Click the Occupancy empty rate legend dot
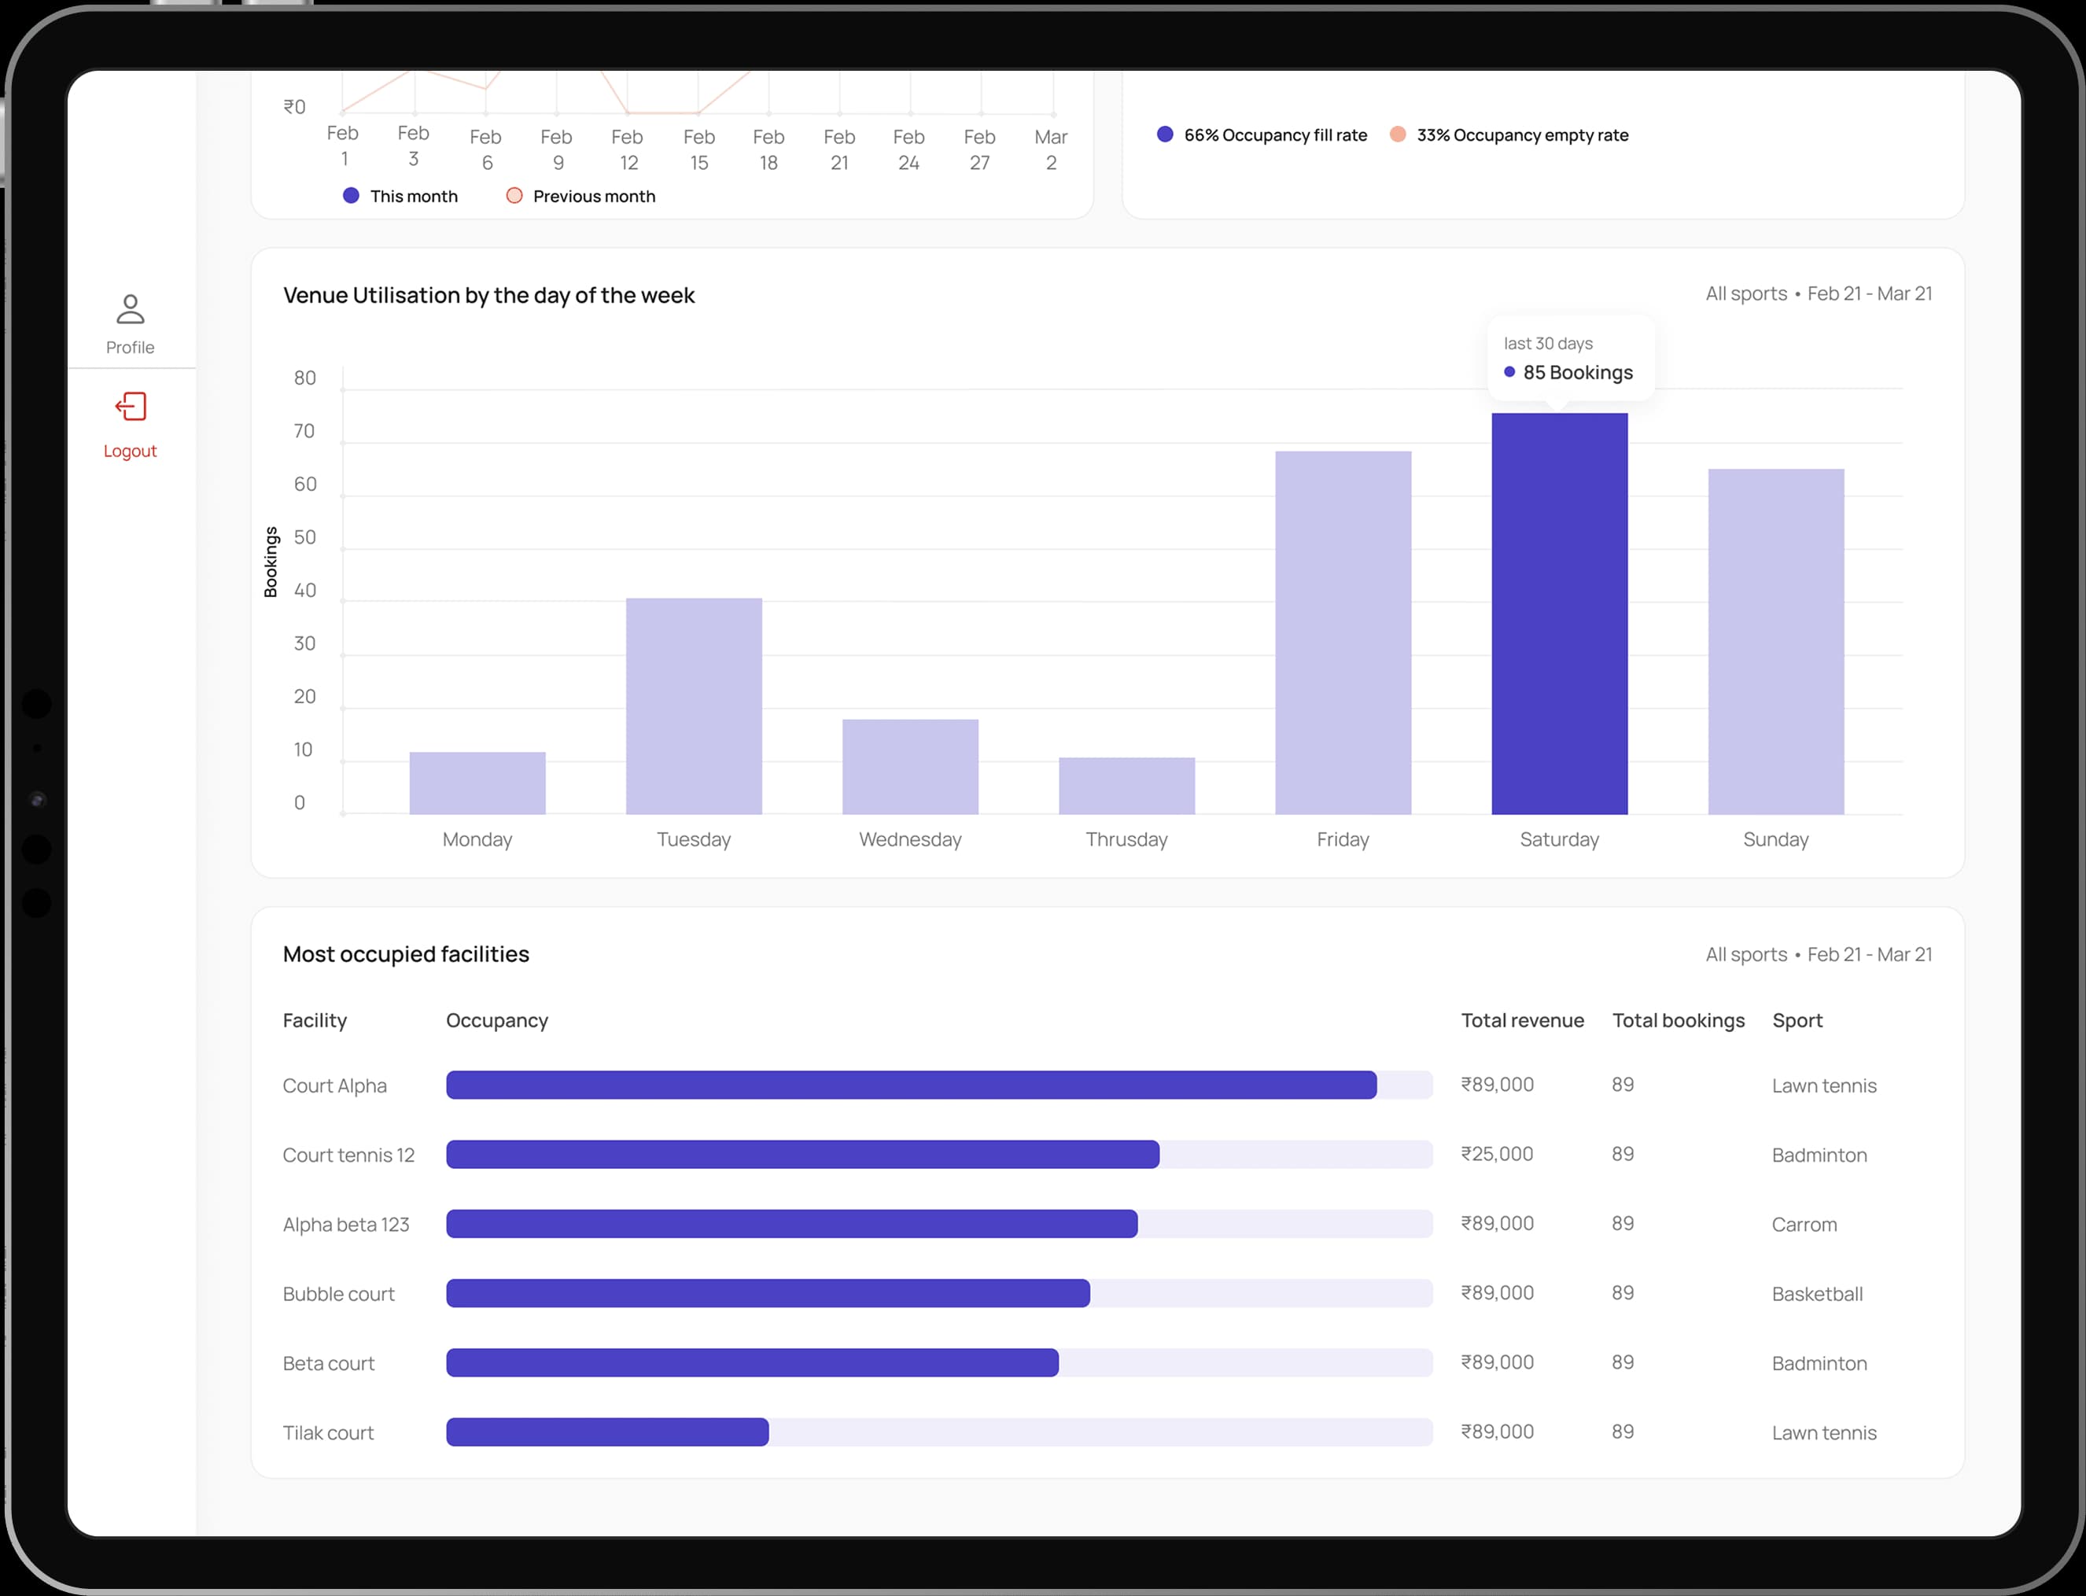 click(x=1397, y=134)
